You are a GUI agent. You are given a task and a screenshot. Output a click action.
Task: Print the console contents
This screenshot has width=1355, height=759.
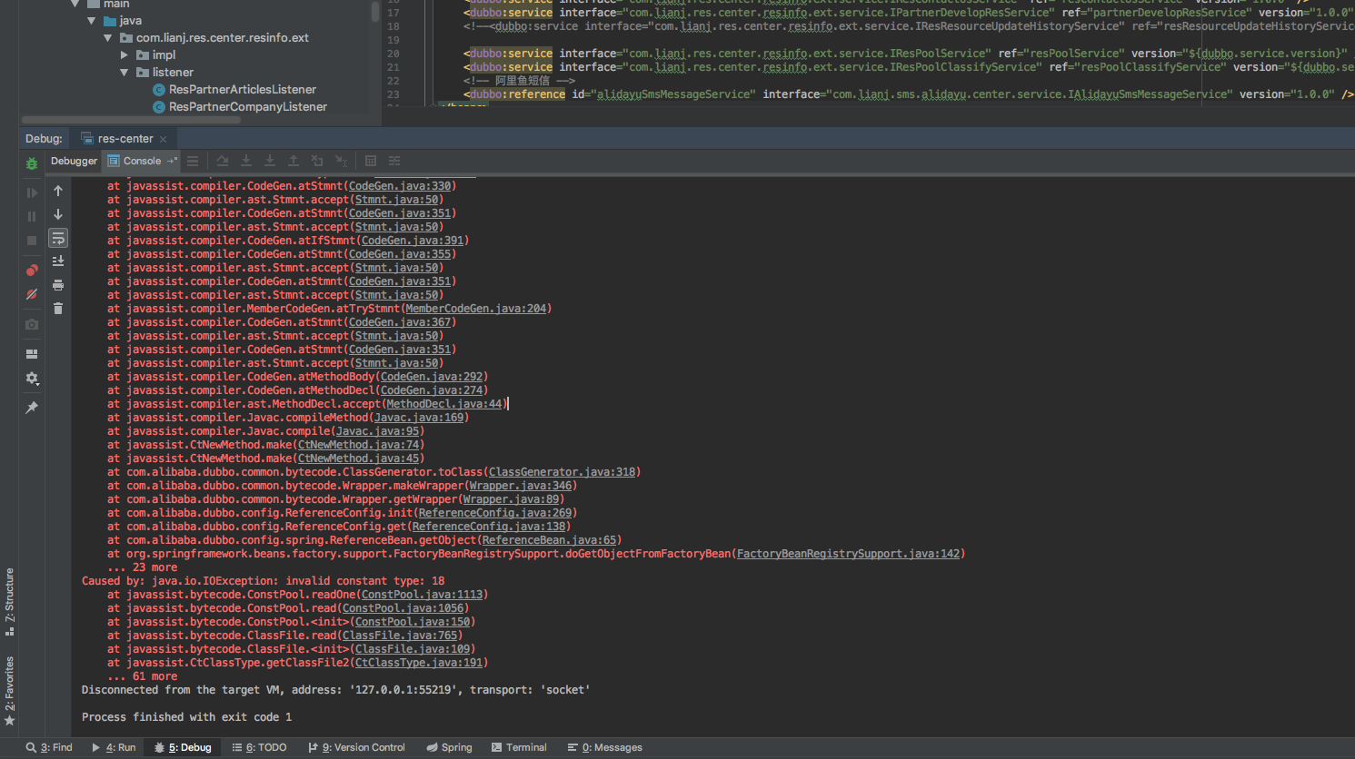57,283
